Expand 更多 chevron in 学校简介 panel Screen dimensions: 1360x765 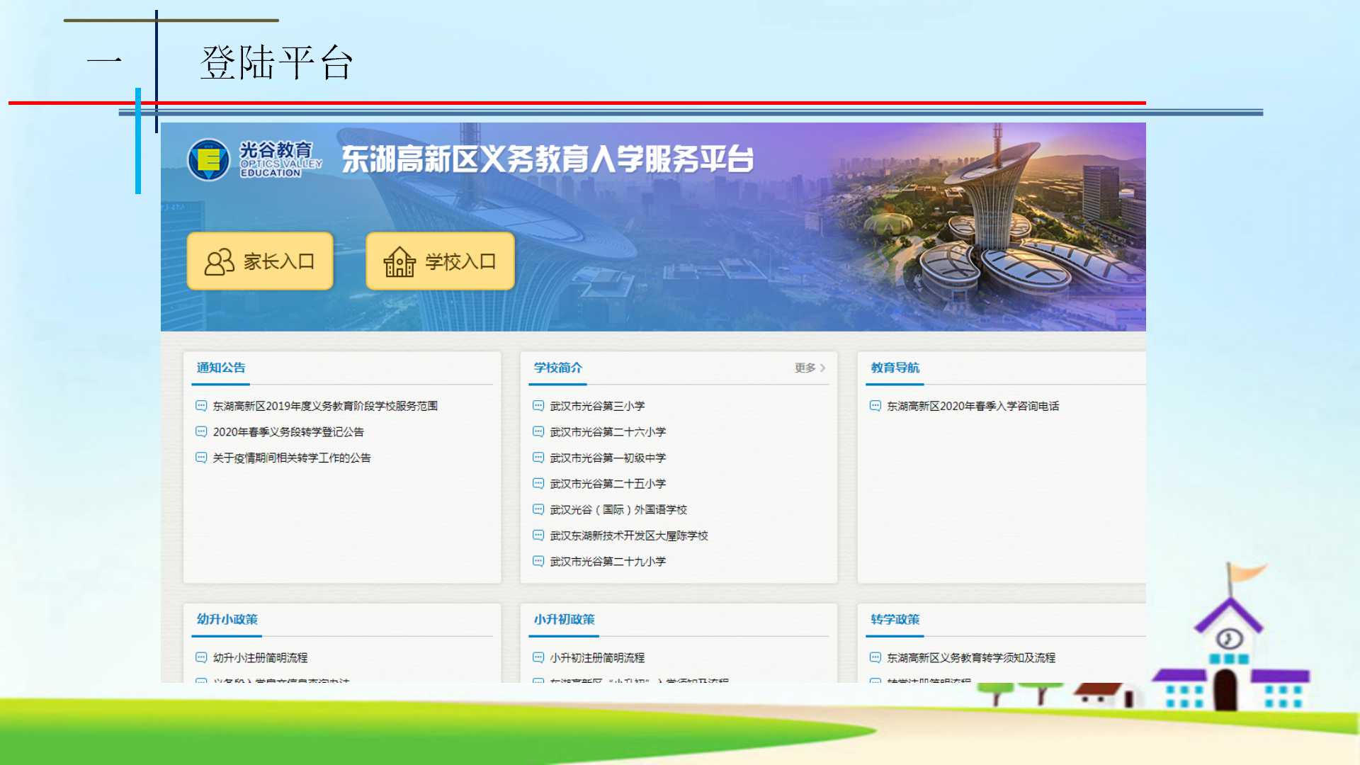pyautogui.click(x=822, y=368)
